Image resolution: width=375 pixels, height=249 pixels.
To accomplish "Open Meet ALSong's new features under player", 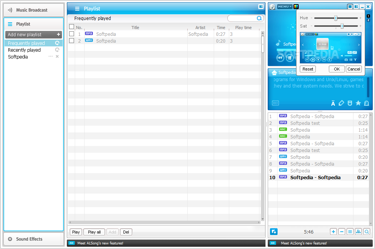I will (304, 243).
